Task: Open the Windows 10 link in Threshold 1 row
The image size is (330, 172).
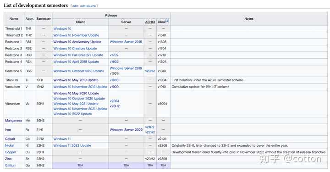Action: coord(62,28)
